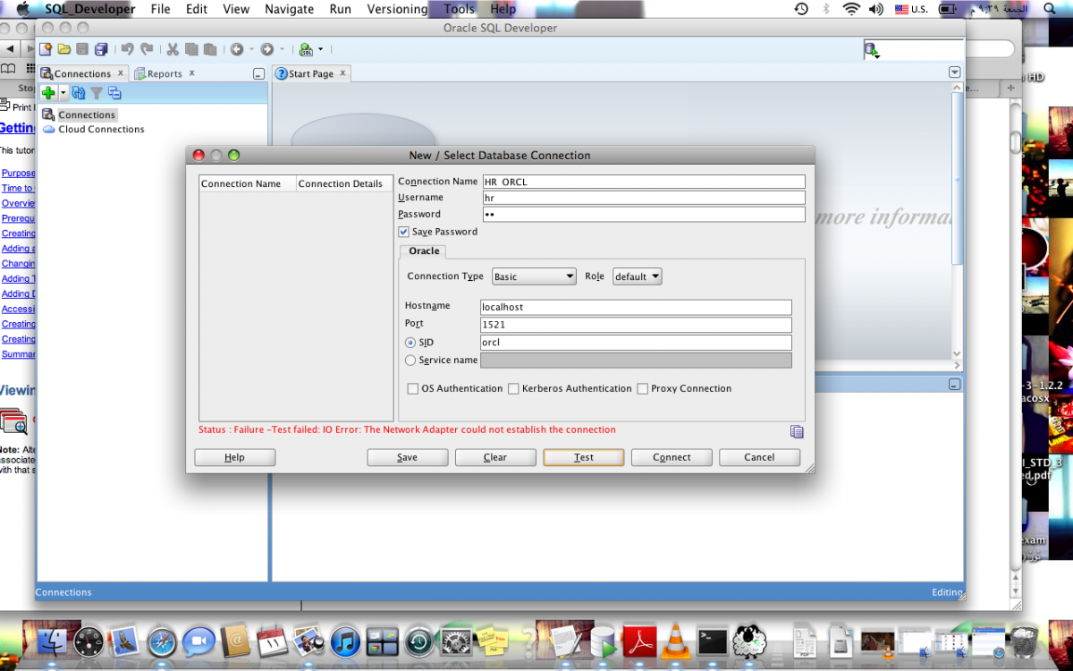Screen dimensions: 1073x671
Task: Open the Role dropdown
Action: point(637,277)
